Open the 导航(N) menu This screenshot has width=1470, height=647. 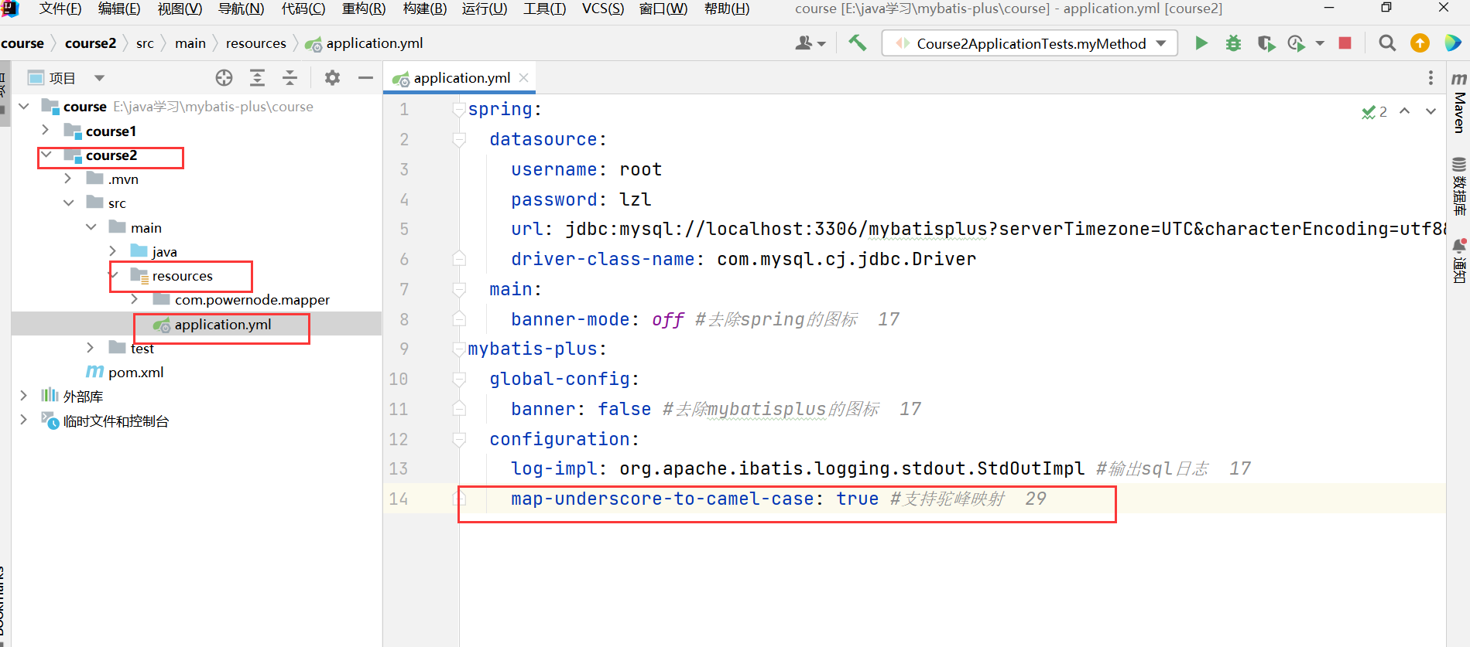(x=242, y=9)
